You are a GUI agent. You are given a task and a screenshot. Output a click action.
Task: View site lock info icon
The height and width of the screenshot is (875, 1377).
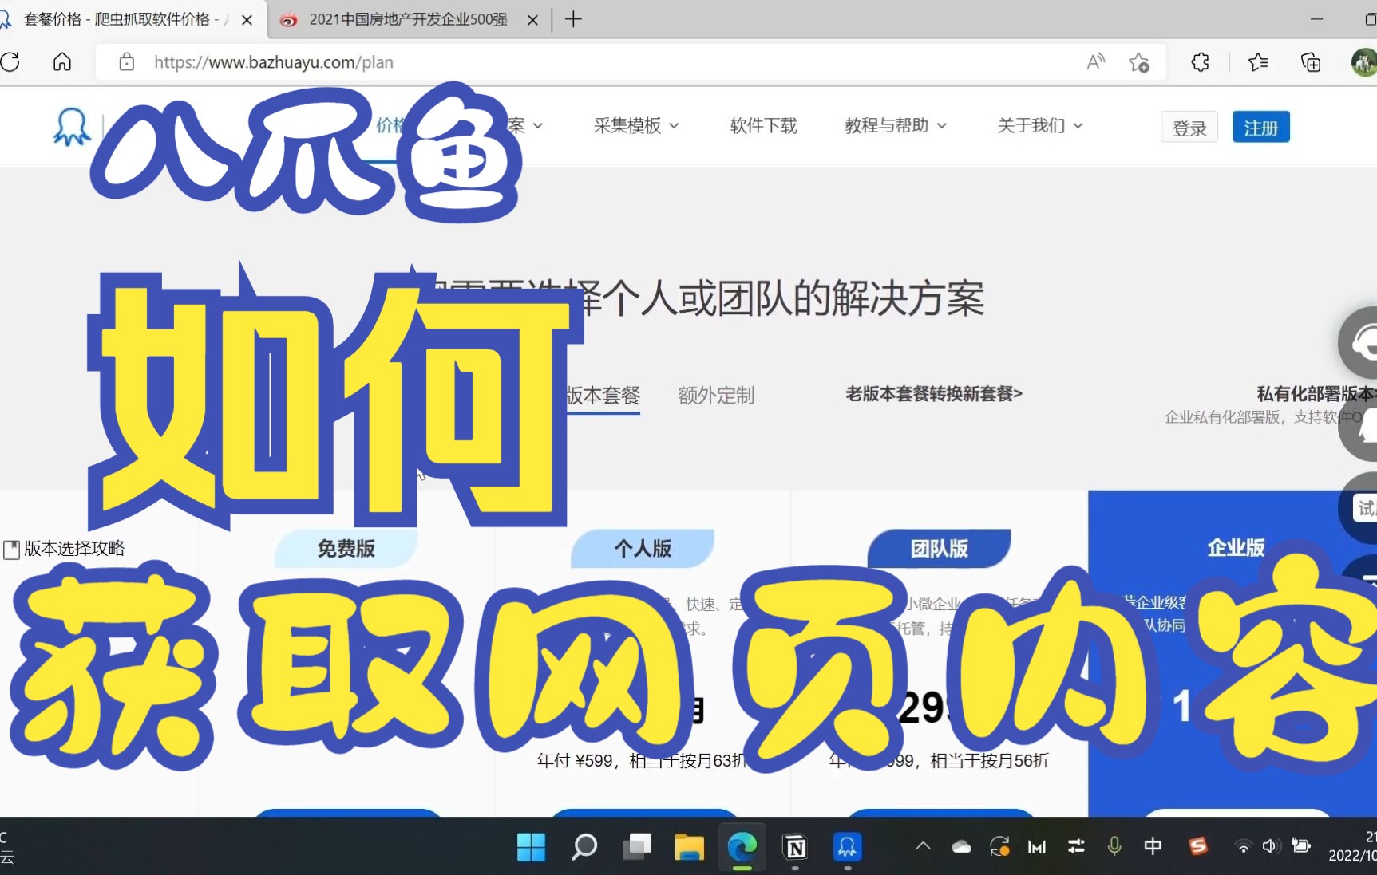click(126, 62)
